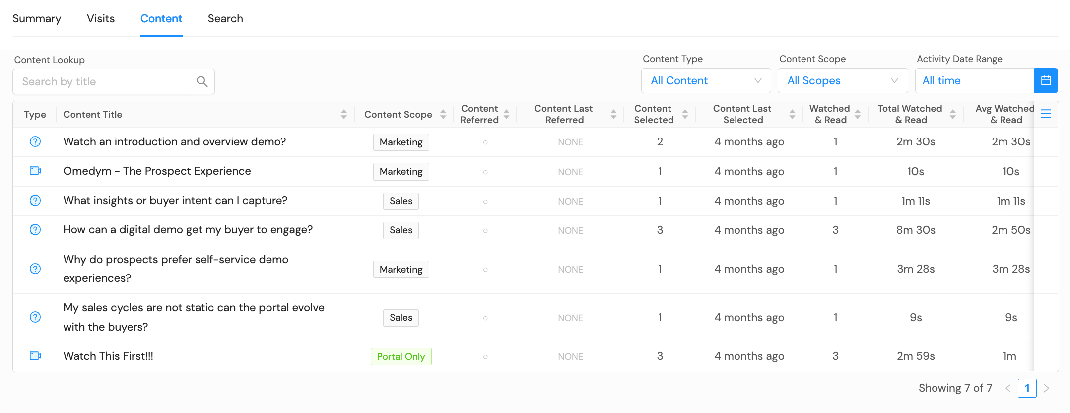Sort by the Content Selected column
The image size is (1070, 413).
click(x=685, y=114)
